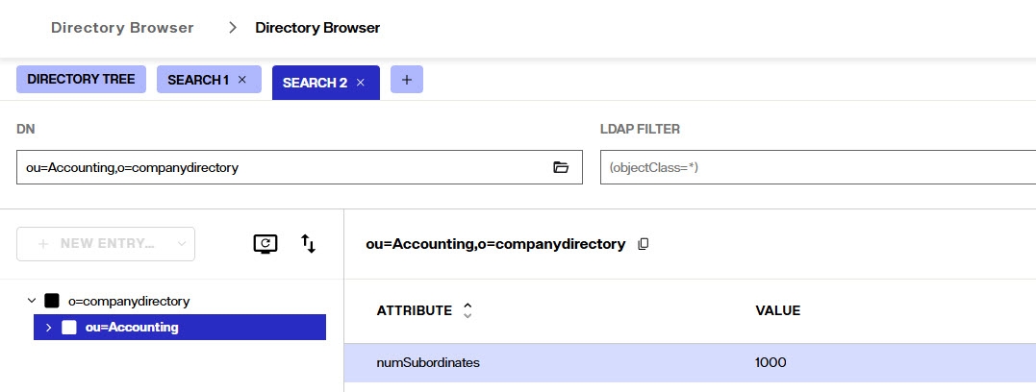Click the VALUE column header

pos(777,310)
